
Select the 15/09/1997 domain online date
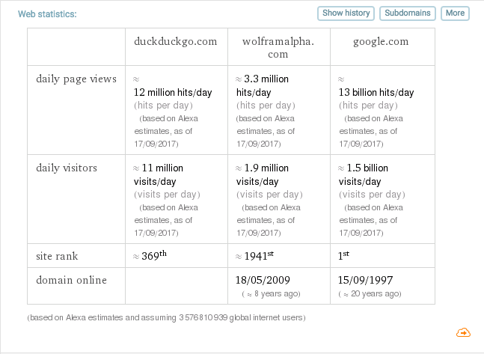tap(366, 280)
